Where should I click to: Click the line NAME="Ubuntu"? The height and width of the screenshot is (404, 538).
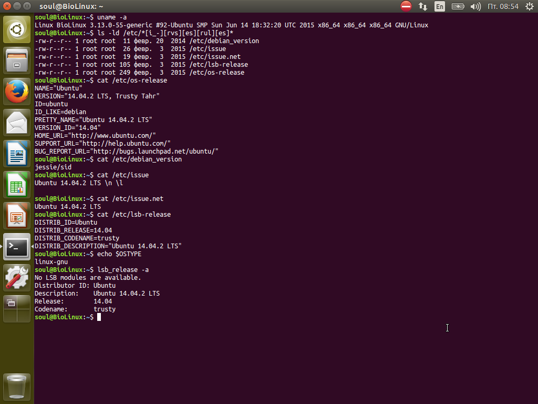(58, 88)
